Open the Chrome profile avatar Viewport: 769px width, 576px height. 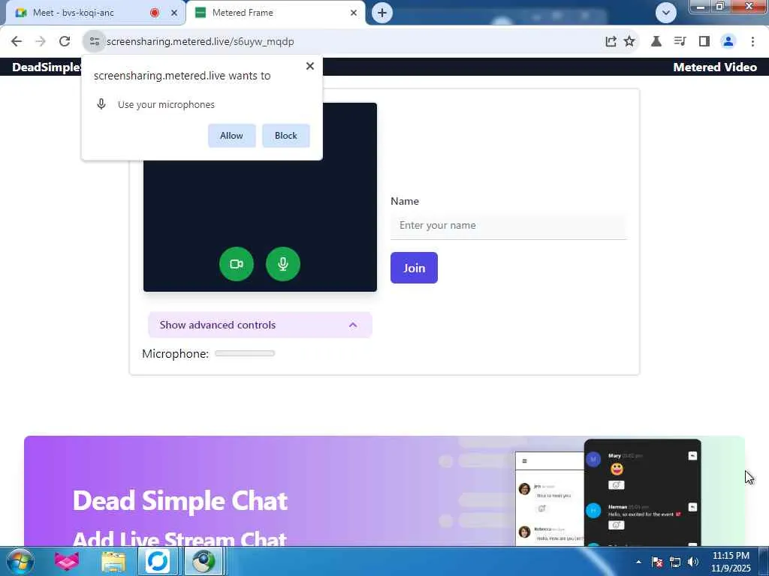728,42
